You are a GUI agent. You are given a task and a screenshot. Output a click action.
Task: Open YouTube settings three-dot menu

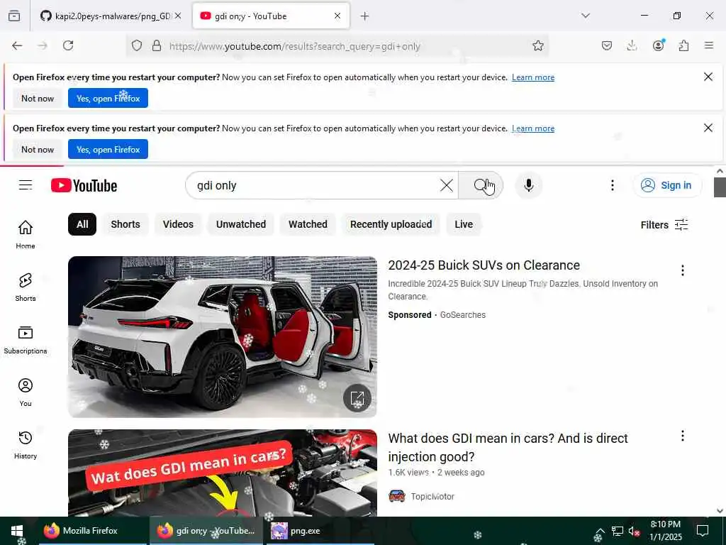click(x=612, y=185)
